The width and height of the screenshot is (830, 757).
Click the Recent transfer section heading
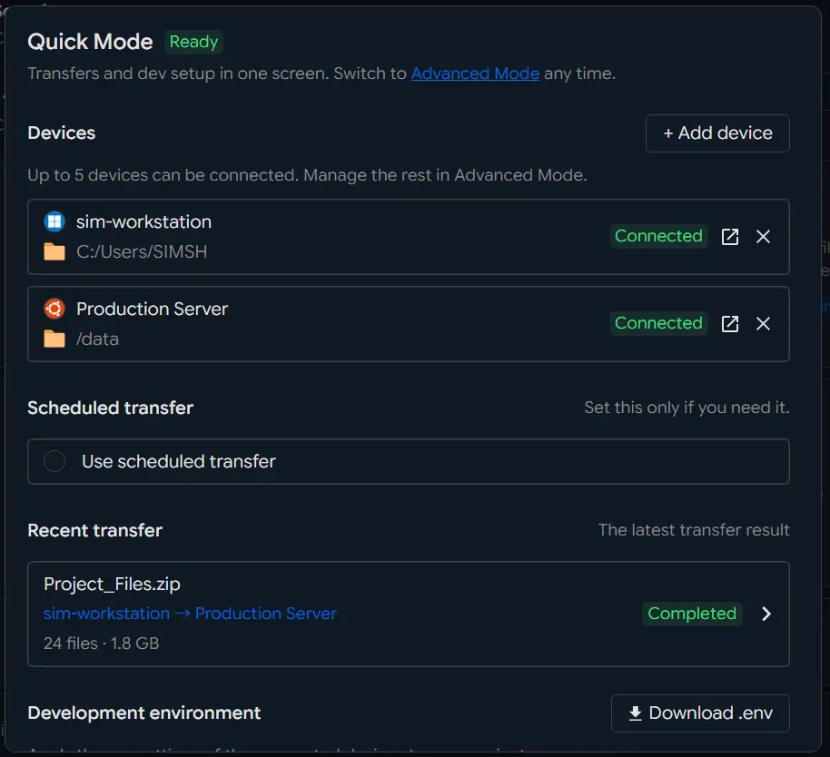(94, 531)
